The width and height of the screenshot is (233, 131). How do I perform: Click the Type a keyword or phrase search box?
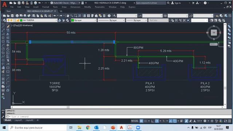[x=151, y=3]
